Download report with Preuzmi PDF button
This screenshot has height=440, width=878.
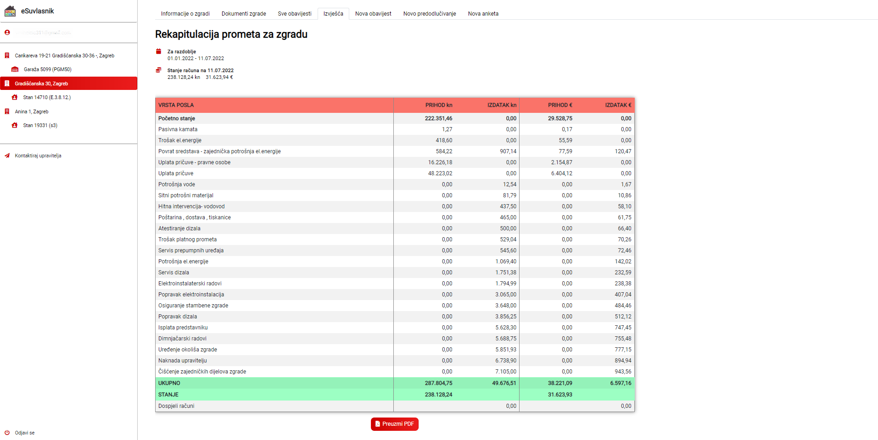click(394, 424)
